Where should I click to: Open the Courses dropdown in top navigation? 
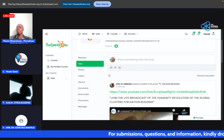tap(114, 34)
